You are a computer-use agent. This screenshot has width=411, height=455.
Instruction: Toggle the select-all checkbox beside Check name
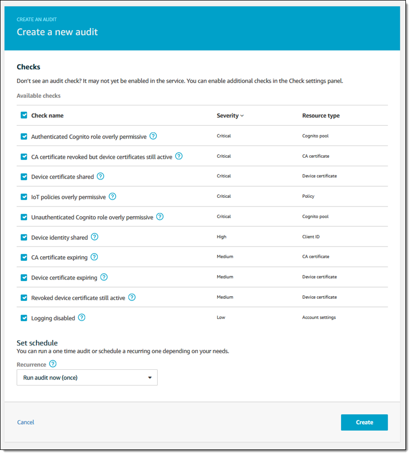click(24, 115)
